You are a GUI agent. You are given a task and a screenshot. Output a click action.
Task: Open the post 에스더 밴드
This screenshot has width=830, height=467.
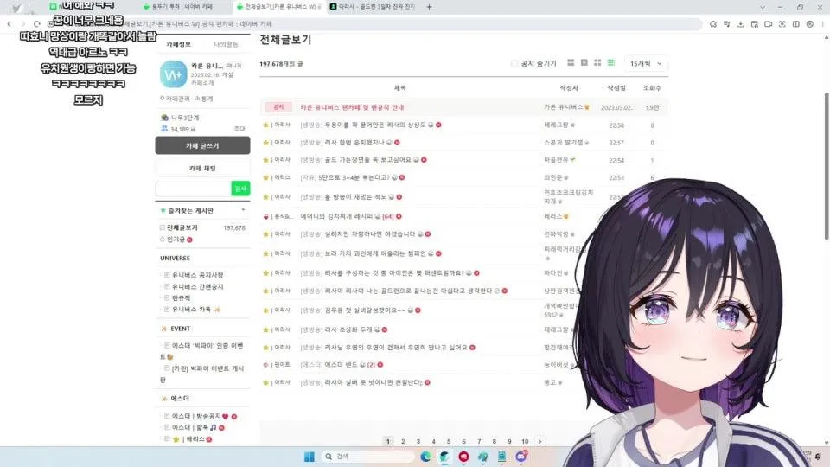point(341,365)
